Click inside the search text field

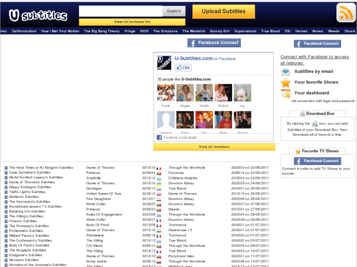(x=121, y=11)
